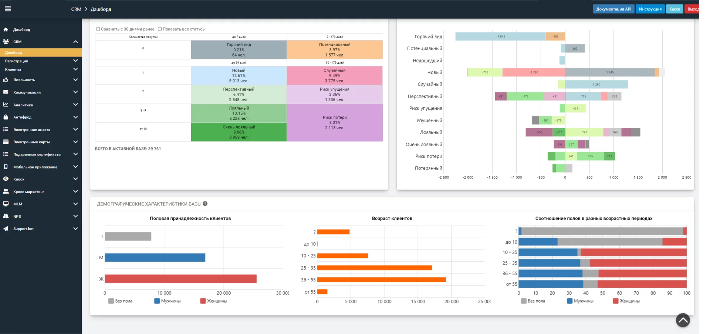Screen dimensions: 710x334
Task: Click the Коммуникация envelope icon
Action: [x=6, y=92]
